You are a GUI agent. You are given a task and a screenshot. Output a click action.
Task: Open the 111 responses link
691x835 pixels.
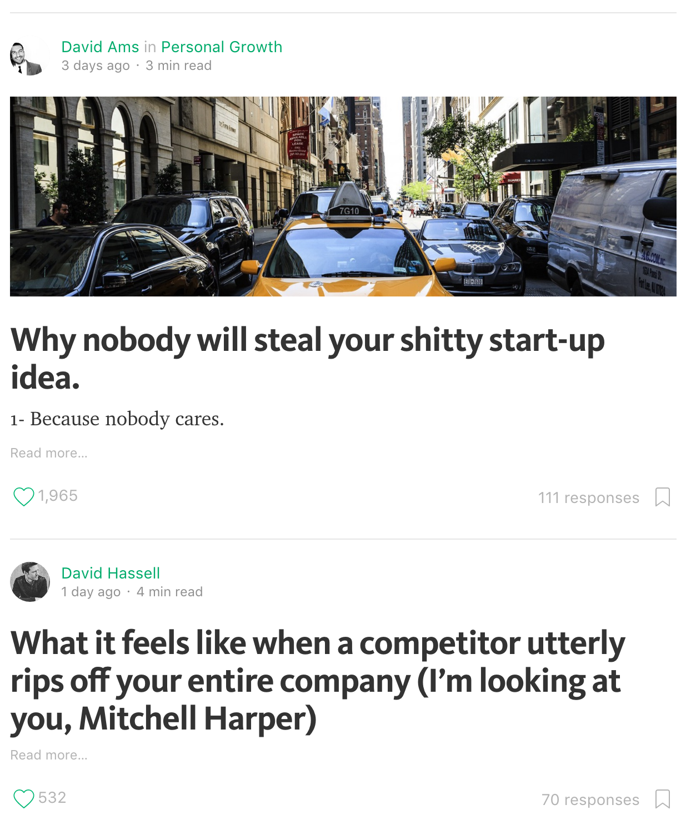pyautogui.click(x=588, y=498)
